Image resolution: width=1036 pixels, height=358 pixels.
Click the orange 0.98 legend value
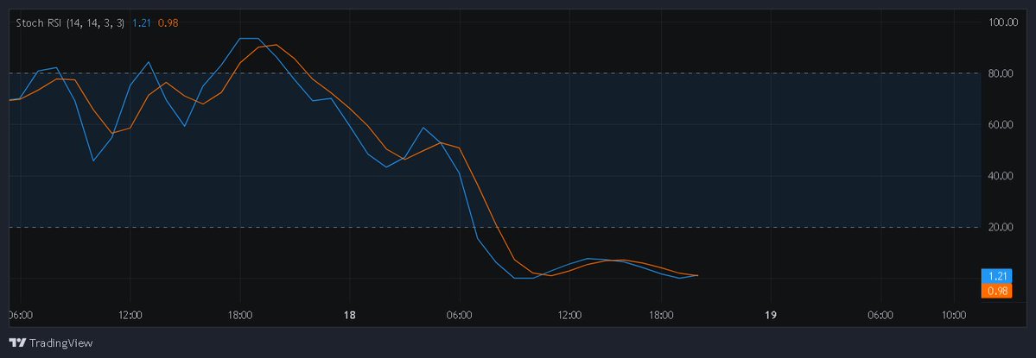(168, 23)
